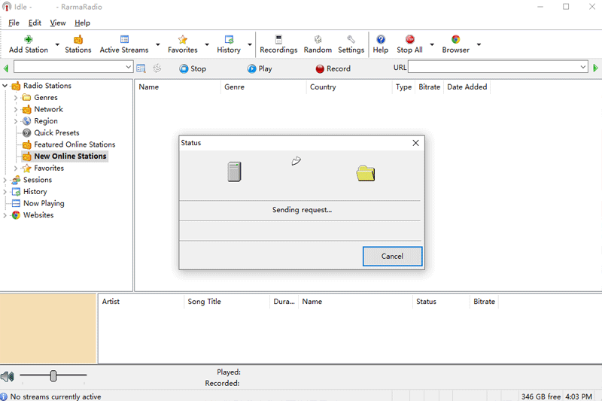Viewport: 602px width, 401px height.
Task: Adjust the volume slider handle
Action: tap(53, 375)
